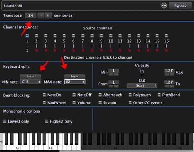Block PitchBend events checkbox

(x=159, y=95)
